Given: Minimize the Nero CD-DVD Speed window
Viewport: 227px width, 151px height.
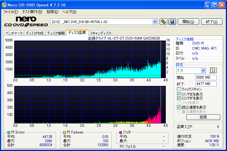Looking at the screenshot, I should pyautogui.click(x=208, y=5).
